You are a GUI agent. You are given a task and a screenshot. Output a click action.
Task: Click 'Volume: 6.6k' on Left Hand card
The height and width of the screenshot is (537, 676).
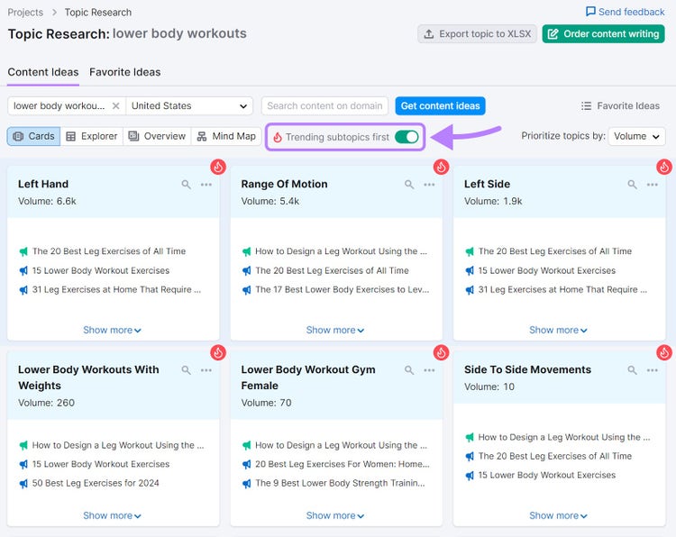click(47, 201)
